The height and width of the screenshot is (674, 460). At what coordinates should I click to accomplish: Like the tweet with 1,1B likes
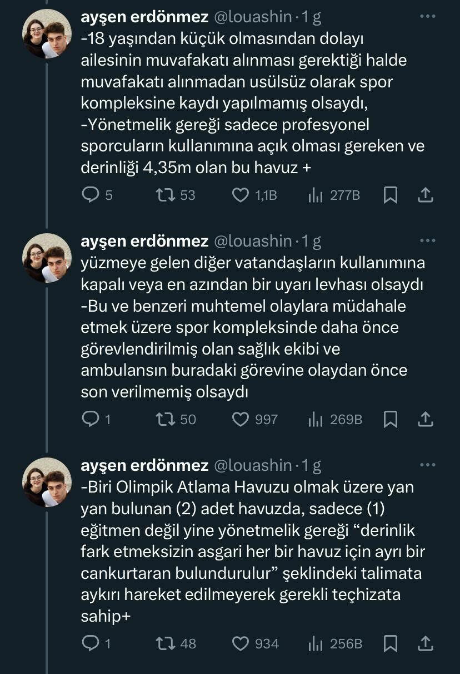pyautogui.click(x=240, y=195)
